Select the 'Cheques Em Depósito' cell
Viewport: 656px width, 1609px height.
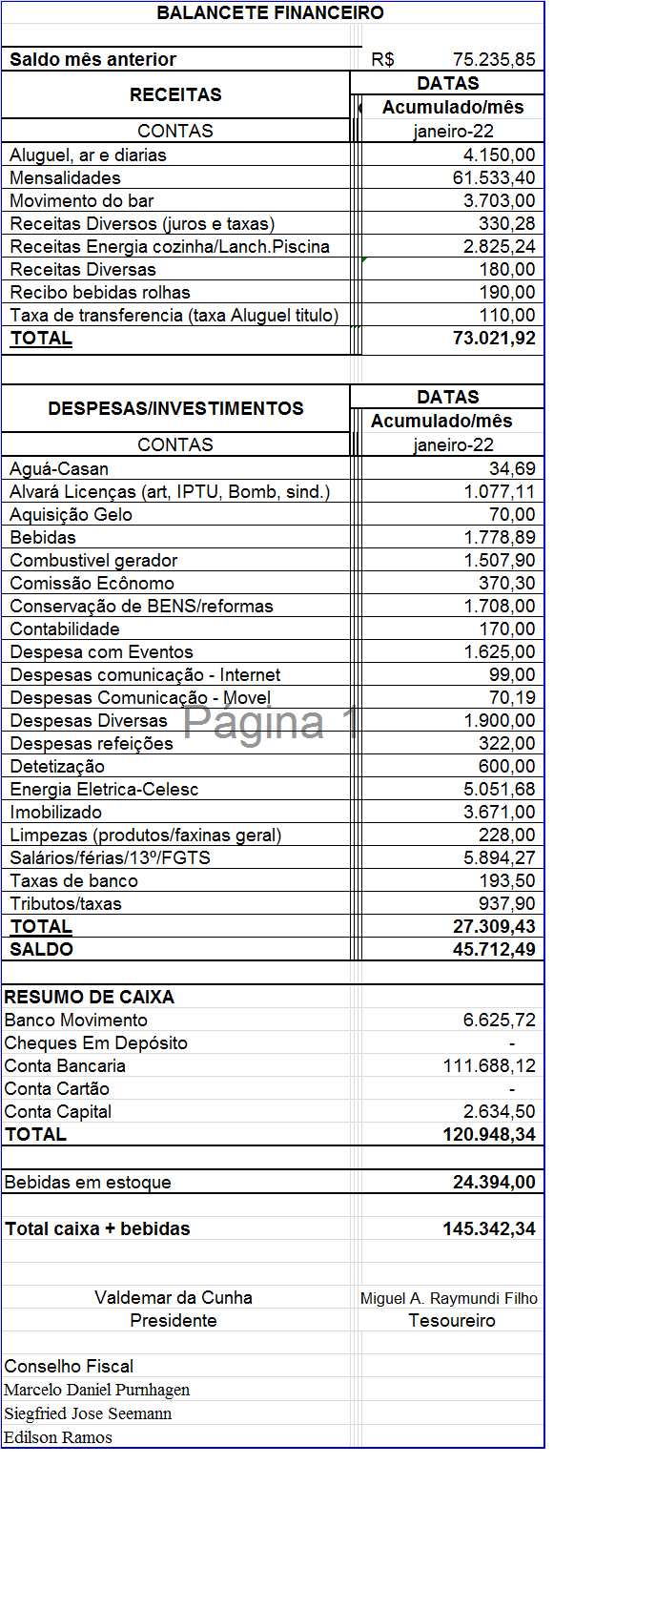pyautogui.click(x=175, y=1042)
